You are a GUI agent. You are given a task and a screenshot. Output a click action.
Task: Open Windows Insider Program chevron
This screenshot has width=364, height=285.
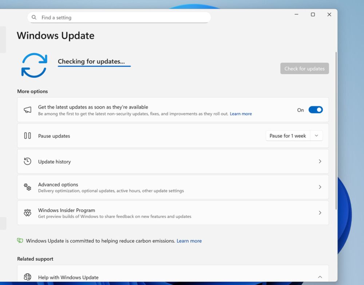tap(320, 213)
